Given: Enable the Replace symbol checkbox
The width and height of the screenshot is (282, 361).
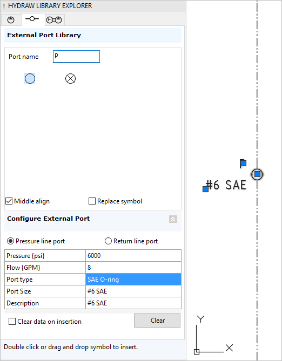Looking at the screenshot, I should click(x=92, y=201).
